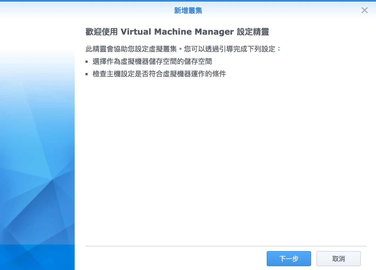Select the bullet text starting with 選擇作為
The image size is (376, 270).
[x=152, y=61]
